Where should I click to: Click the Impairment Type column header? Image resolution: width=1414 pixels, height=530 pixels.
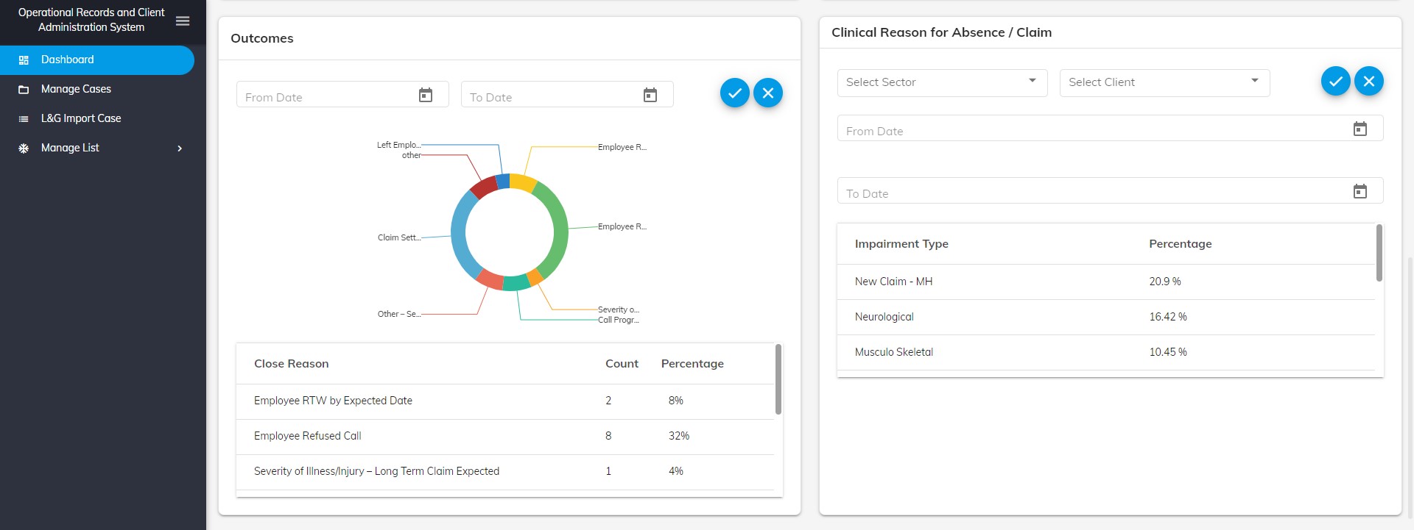pos(901,244)
